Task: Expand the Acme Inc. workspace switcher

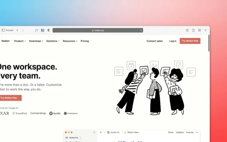Action: [x=73, y=137]
